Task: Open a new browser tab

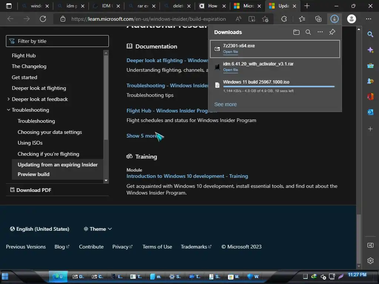Action: pos(307,6)
